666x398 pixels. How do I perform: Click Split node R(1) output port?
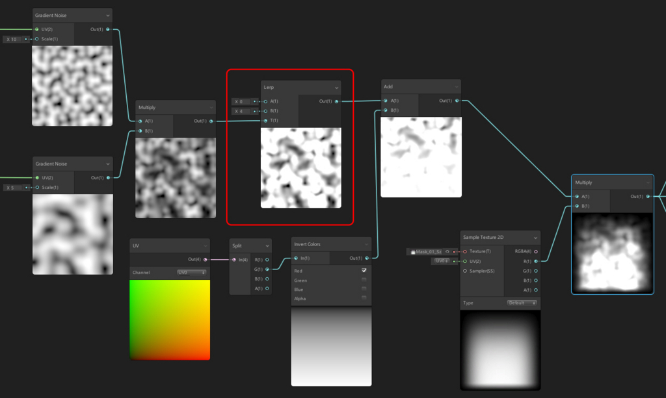click(267, 260)
